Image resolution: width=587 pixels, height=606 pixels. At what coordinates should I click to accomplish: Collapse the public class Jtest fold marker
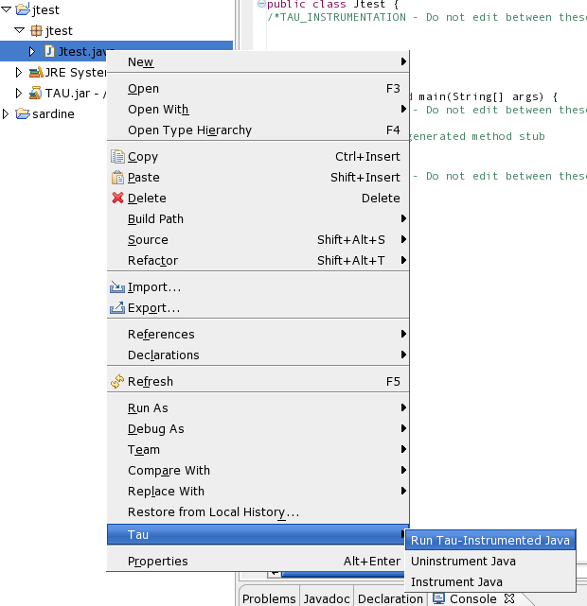click(x=261, y=4)
